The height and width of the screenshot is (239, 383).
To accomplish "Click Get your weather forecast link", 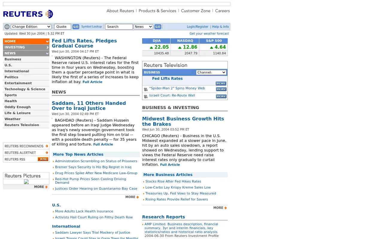I will click(209, 34).
